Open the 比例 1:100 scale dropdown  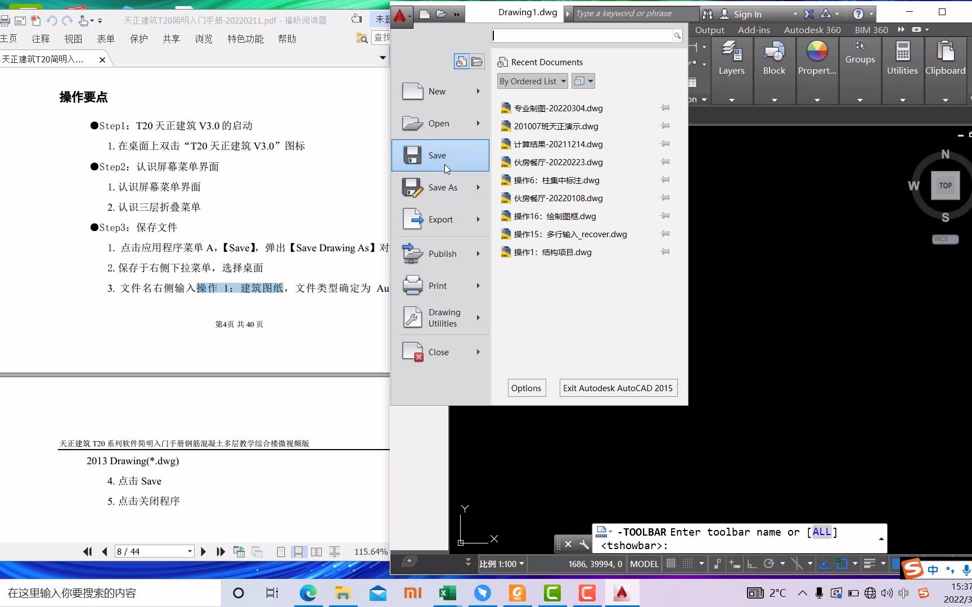pyautogui.click(x=501, y=564)
